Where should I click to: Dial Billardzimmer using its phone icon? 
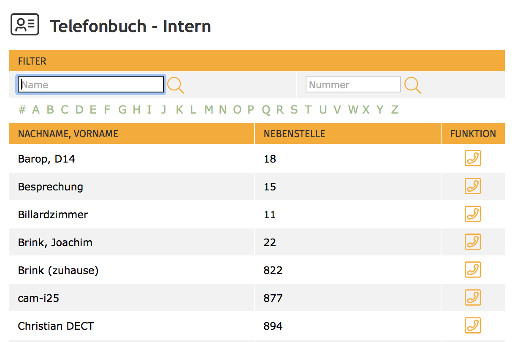pyautogui.click(x=473, y=214)
